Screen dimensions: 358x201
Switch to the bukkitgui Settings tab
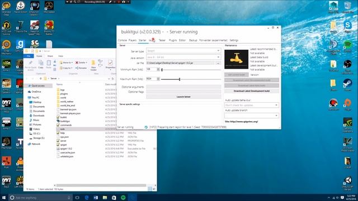click(234, 40)
